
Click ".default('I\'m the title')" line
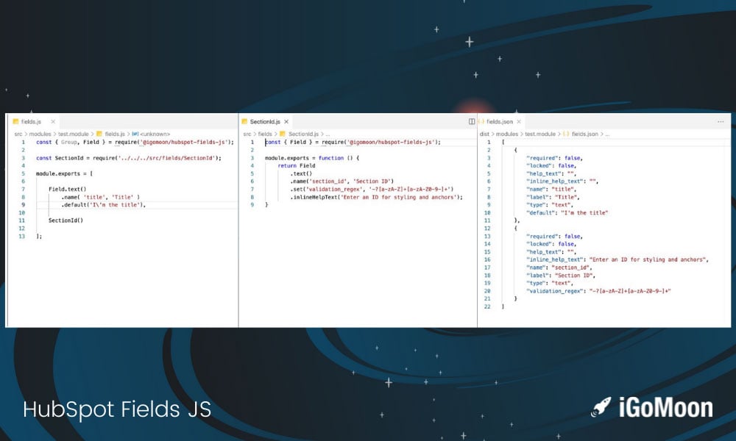click(x=103, y=205)
